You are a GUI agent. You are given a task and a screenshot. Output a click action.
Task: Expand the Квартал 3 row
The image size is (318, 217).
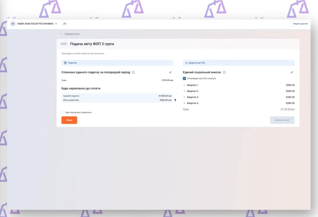click(184, 97)
